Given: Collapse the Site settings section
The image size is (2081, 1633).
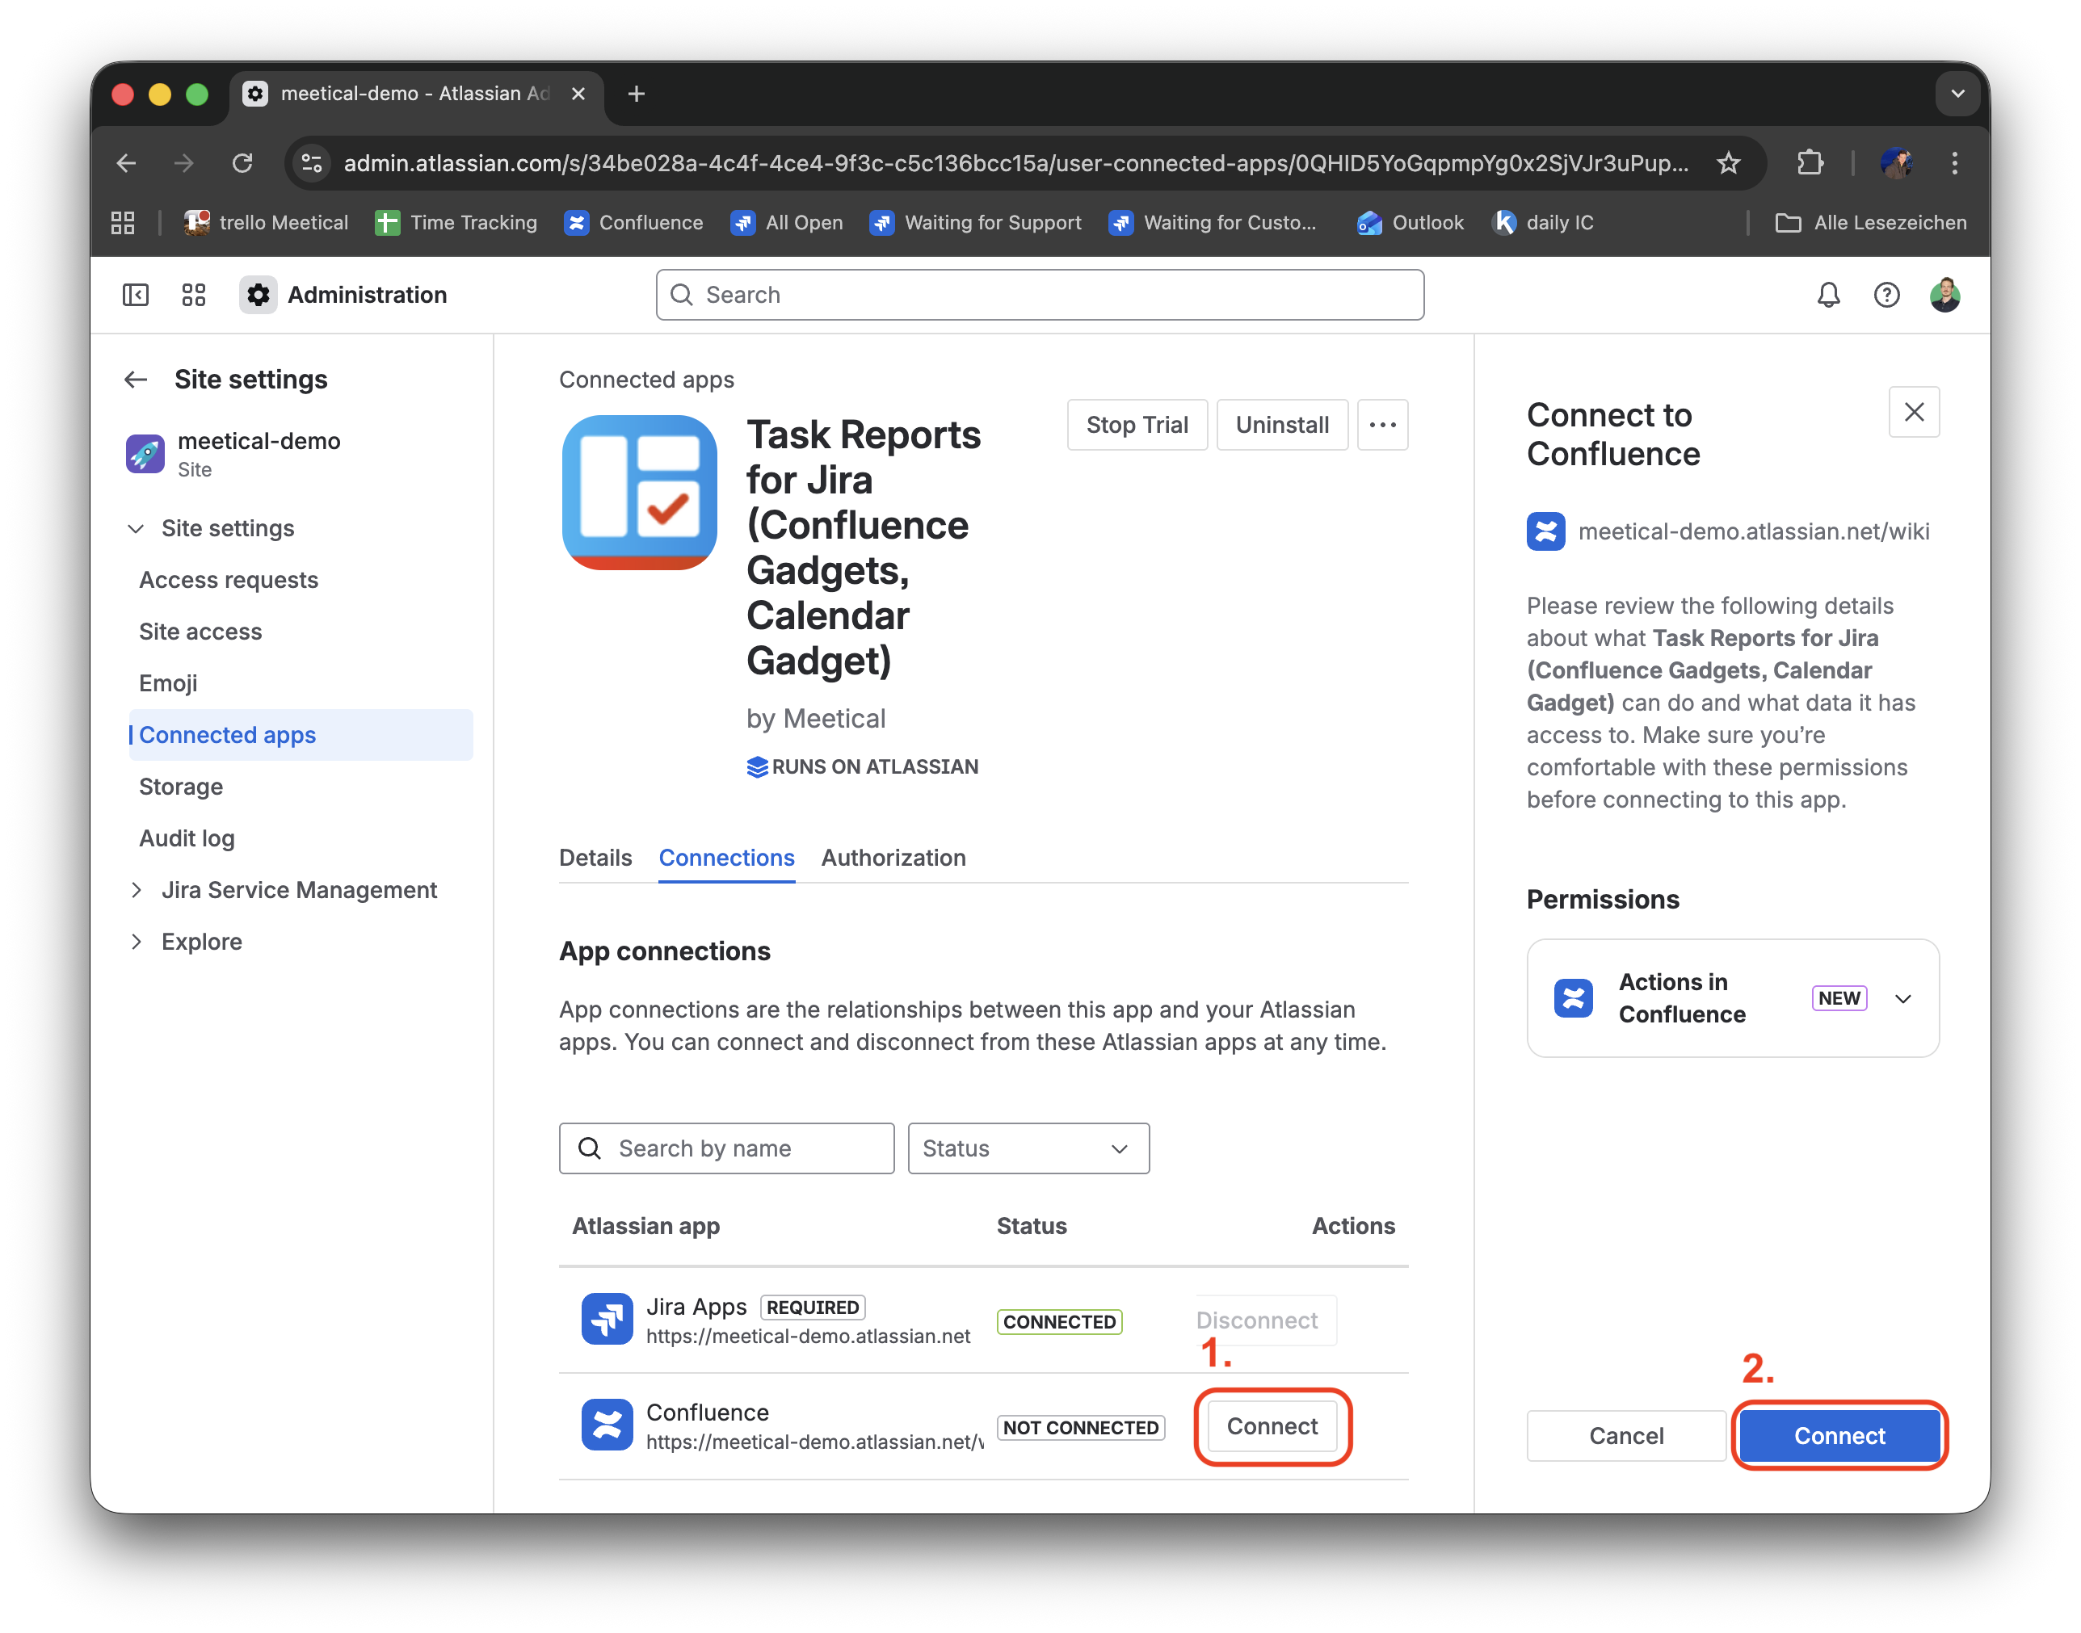Looking at the screenshot, I should [x=136, y=529].
